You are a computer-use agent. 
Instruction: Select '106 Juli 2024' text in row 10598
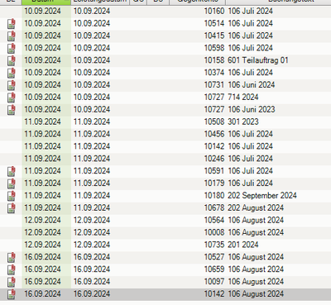tap(250, 48)
